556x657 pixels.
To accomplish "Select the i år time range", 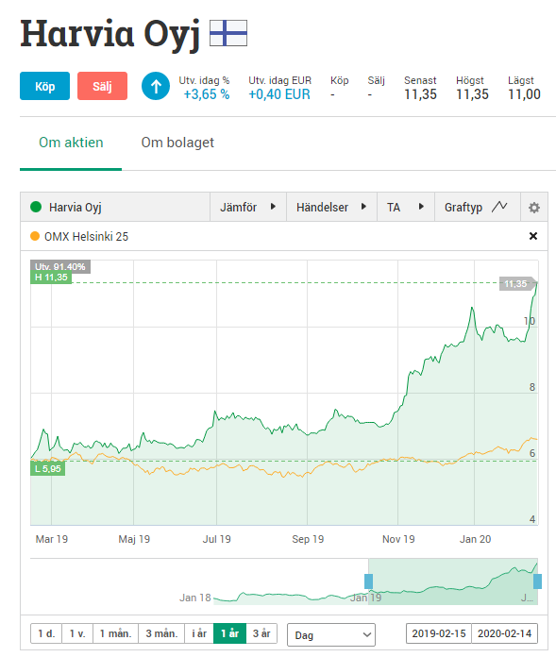I will click(x=199, y=633).
